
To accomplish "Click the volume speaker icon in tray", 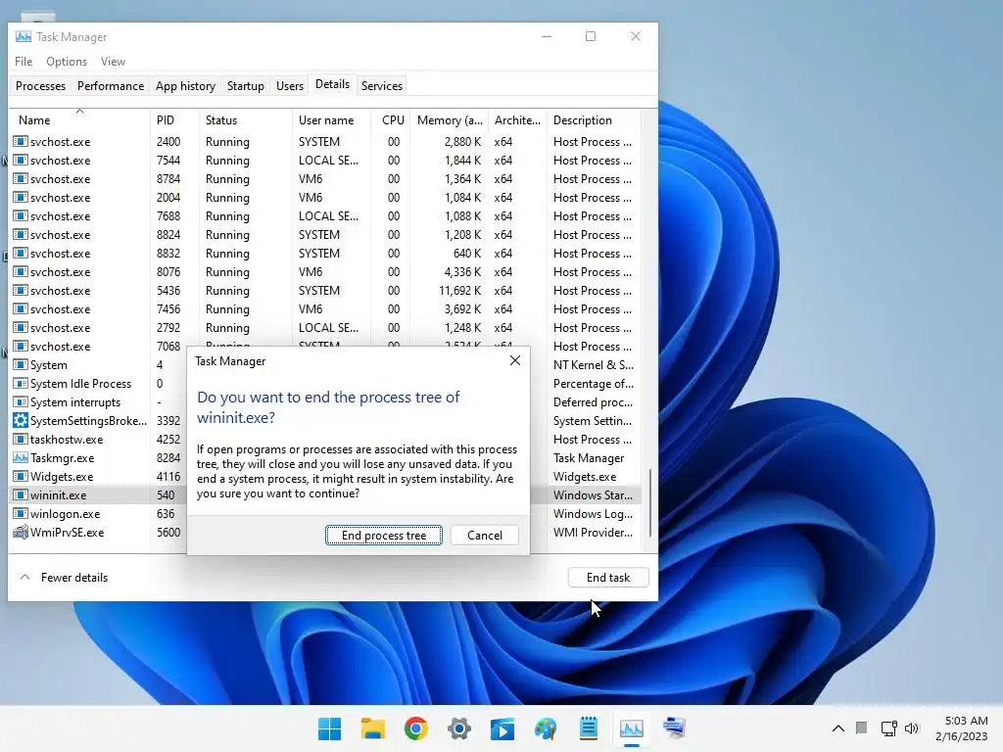I will [x=912, y=728].
